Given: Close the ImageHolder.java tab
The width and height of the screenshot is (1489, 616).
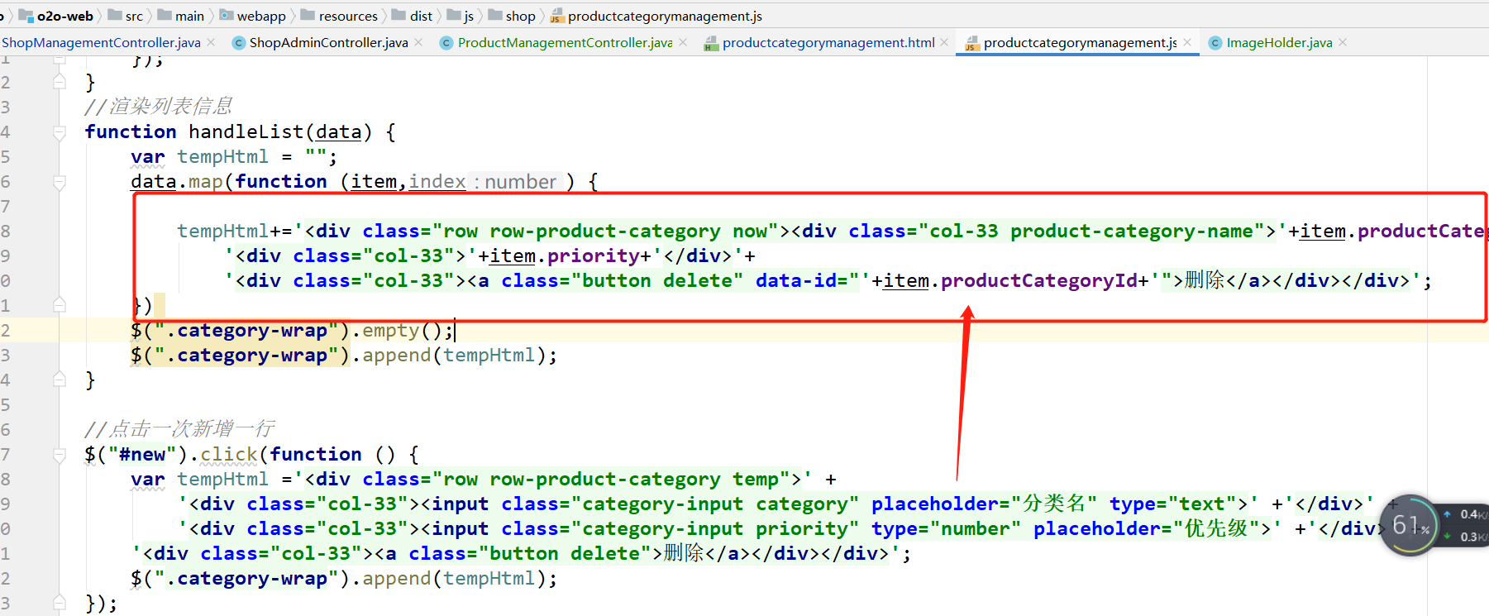Looking at the screenshot, I should [x=1343, y=42].
